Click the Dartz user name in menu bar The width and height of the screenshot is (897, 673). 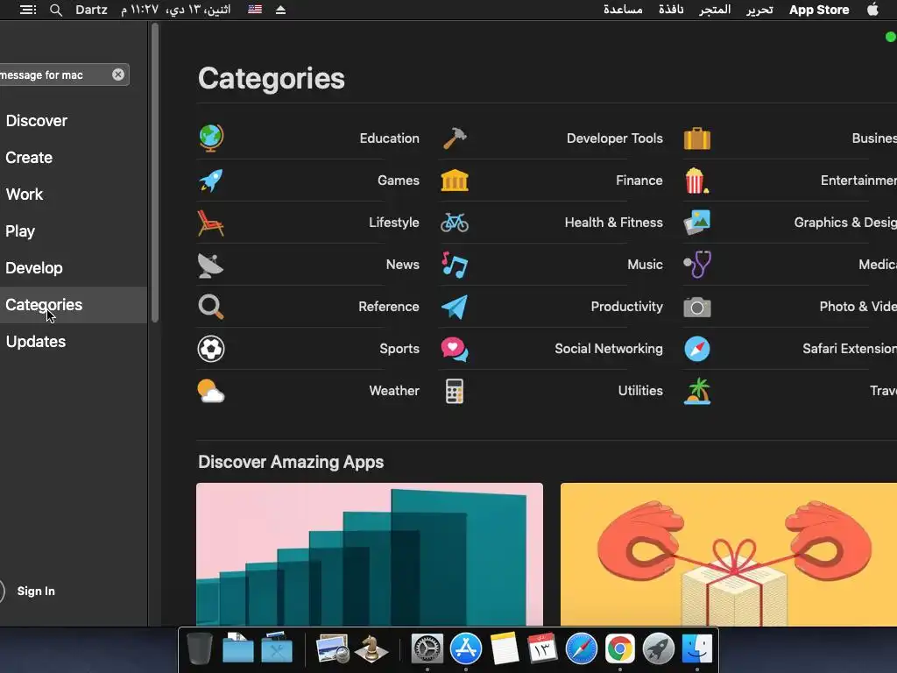tap(91, 10)
